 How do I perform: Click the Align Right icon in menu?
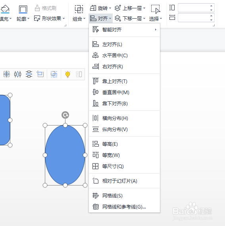96,66
